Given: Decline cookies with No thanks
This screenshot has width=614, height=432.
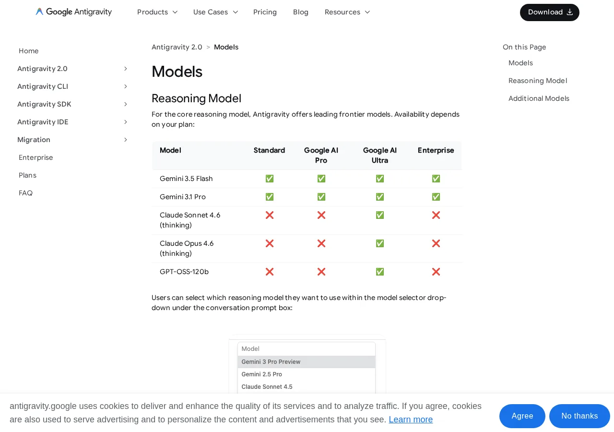Looking at the screenshot, I should (x=579, y=416).
